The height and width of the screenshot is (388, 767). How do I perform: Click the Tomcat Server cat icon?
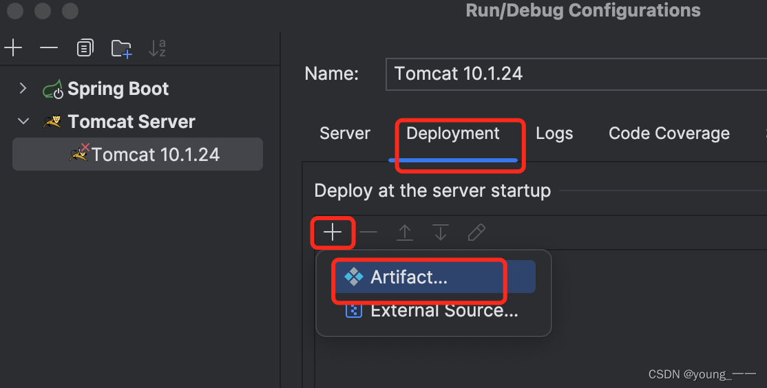52,121
